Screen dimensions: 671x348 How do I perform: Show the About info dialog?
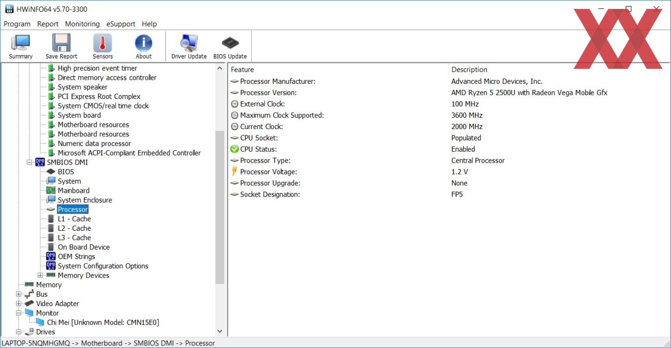[x=144, y=47]
